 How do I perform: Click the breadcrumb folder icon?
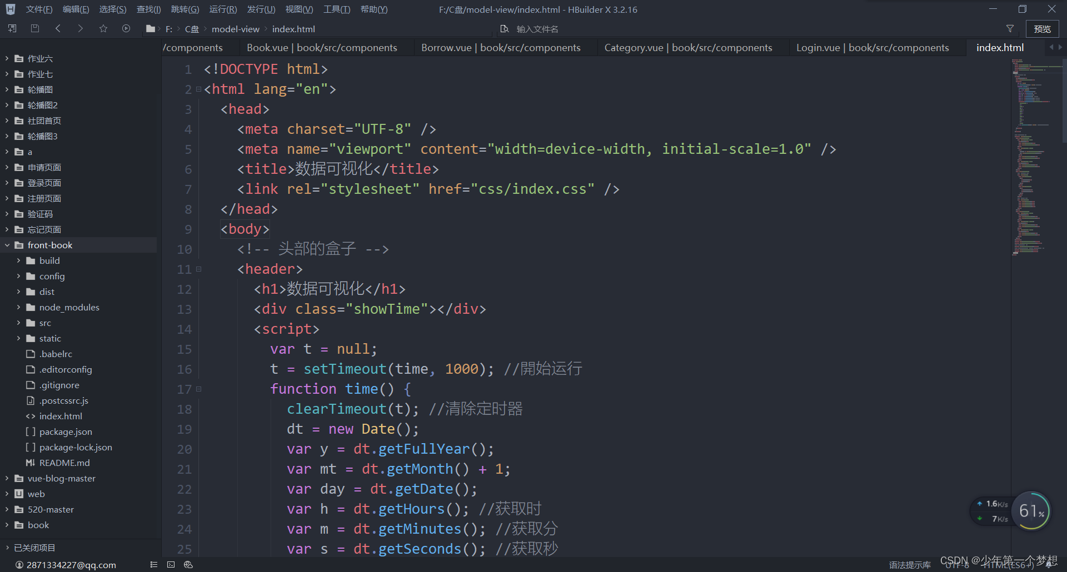click(150, 29)
